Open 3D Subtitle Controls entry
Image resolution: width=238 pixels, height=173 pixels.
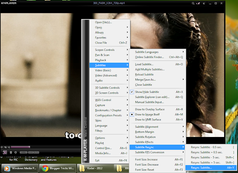coord(109,88)
